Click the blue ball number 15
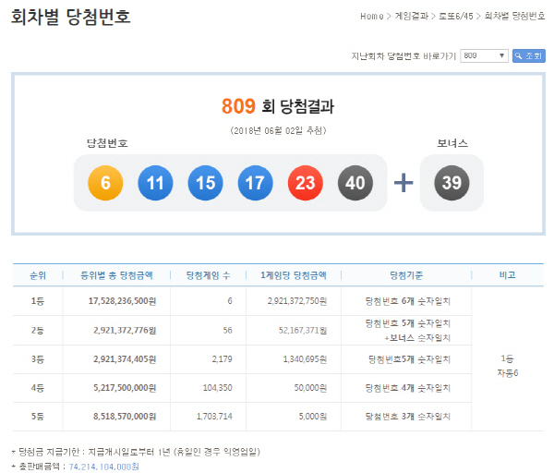The height and width of the screenshot is (473, 554). [205, 183]
